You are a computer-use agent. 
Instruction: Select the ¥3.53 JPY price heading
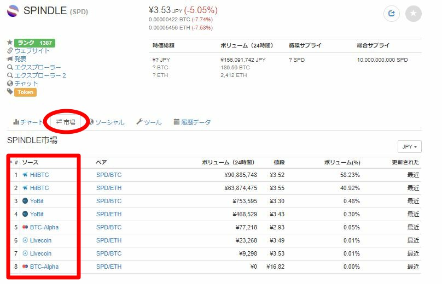[x=165, y=10]
